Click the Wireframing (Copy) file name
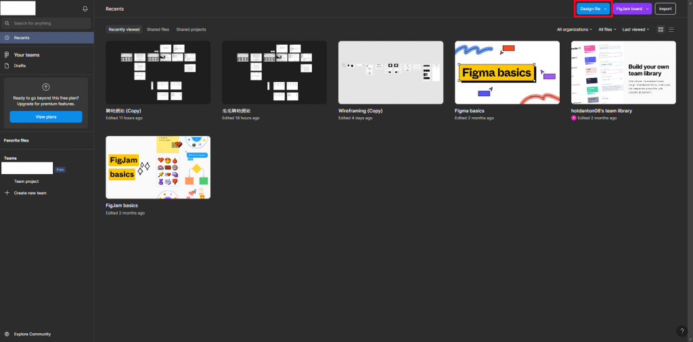The image size is (693, 342). point(360,110)
